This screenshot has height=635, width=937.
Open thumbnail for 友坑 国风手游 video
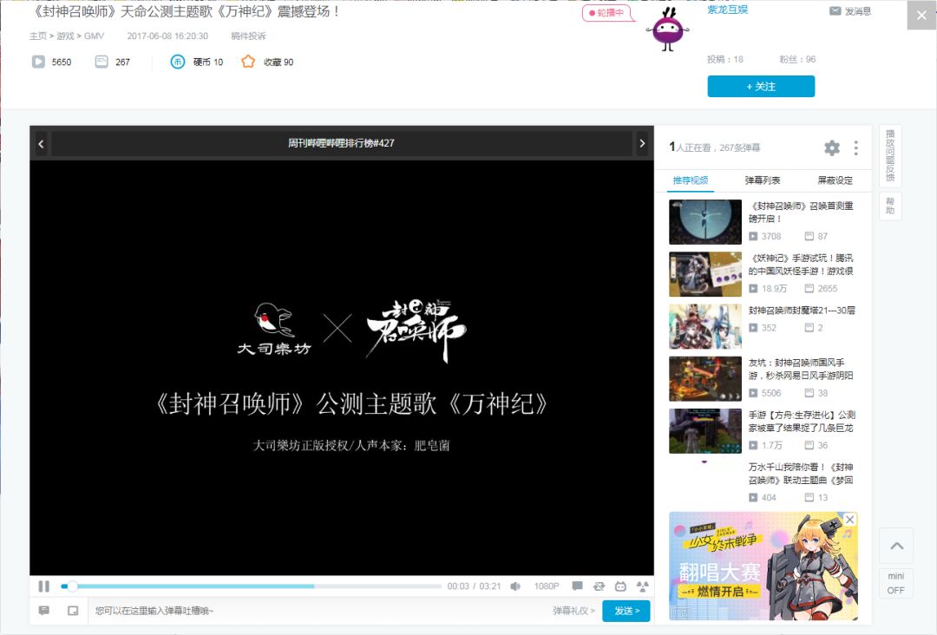point(705,379)
